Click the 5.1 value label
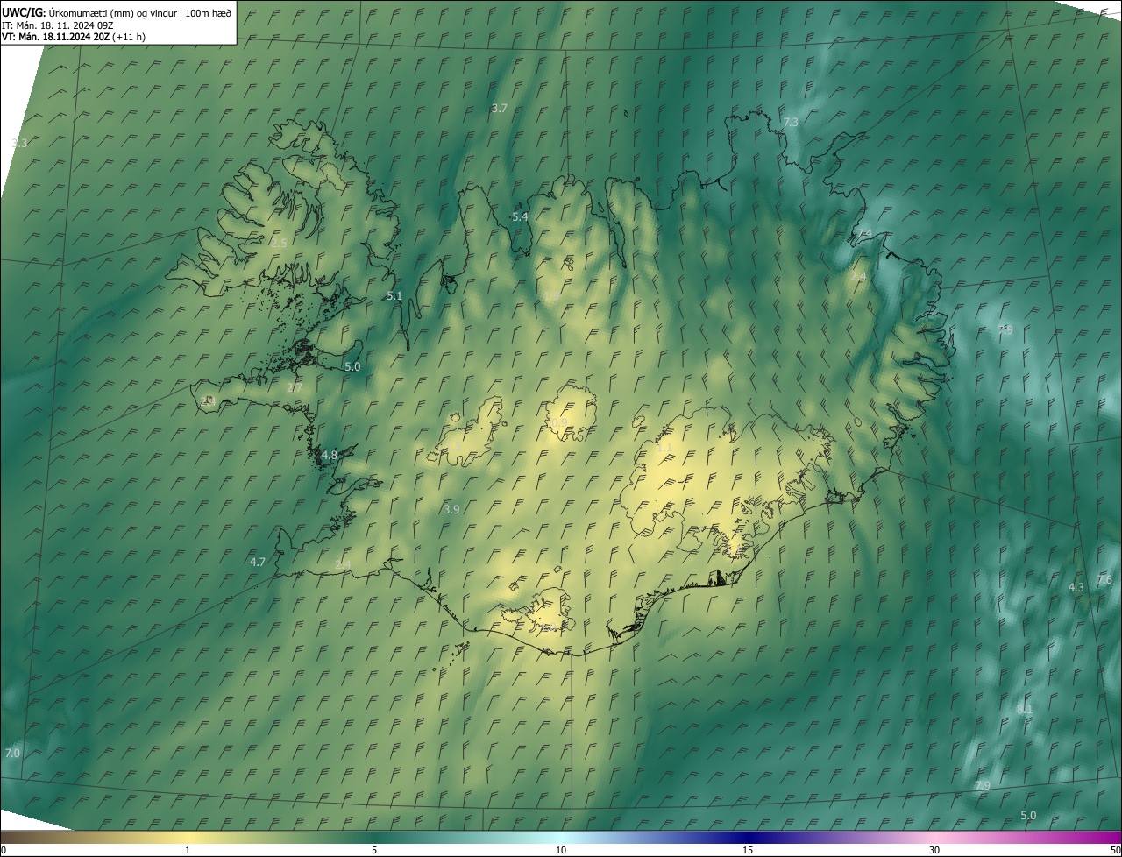This screenshot has width=1122, height=857. (x=394, y=296)
